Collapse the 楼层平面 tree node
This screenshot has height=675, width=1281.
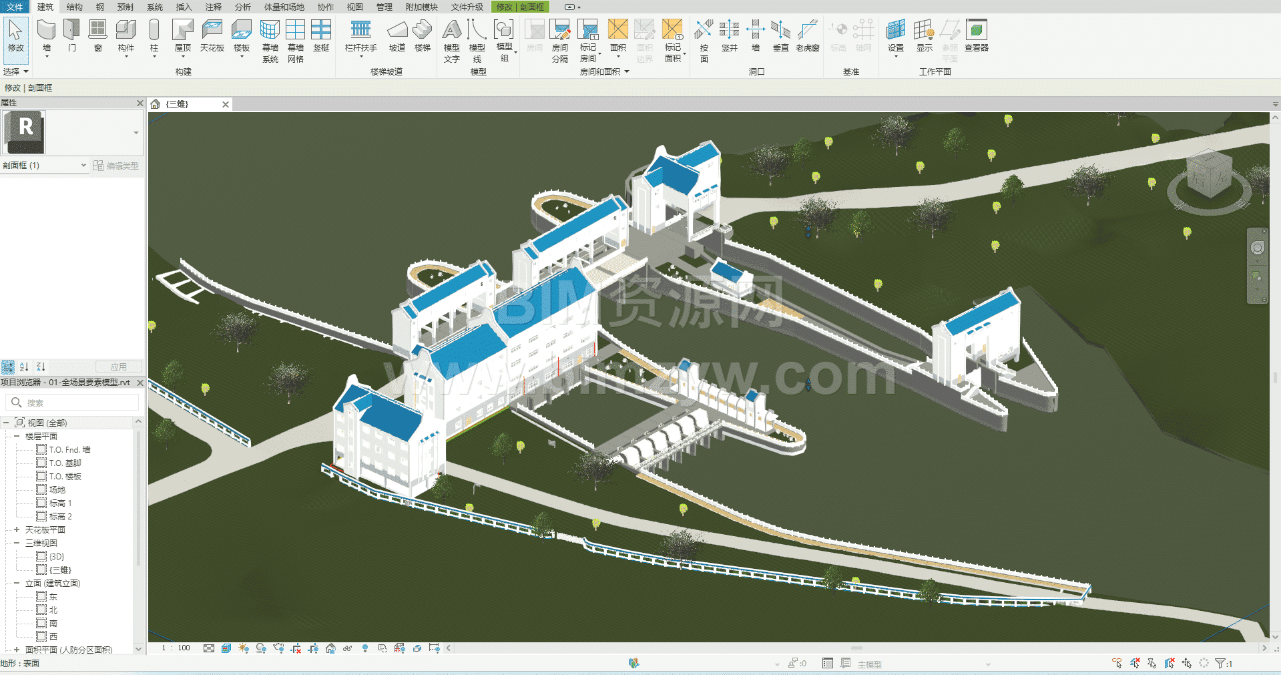coord(17,436)
